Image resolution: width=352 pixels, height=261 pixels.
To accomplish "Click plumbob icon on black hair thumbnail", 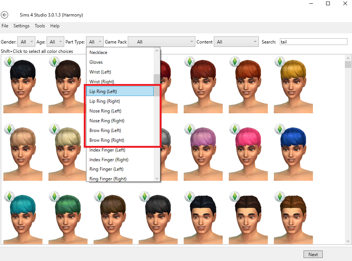I will click(9, 61).
